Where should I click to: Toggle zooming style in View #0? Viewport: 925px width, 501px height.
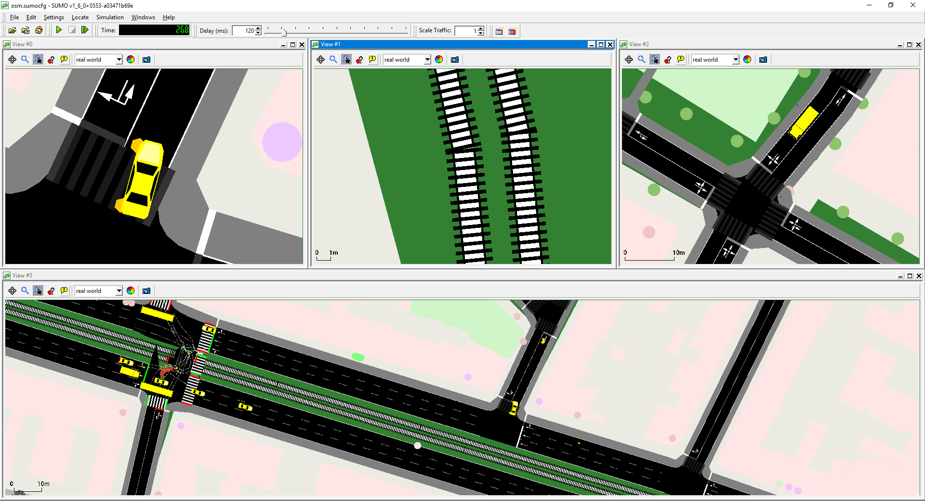(38, 60)
